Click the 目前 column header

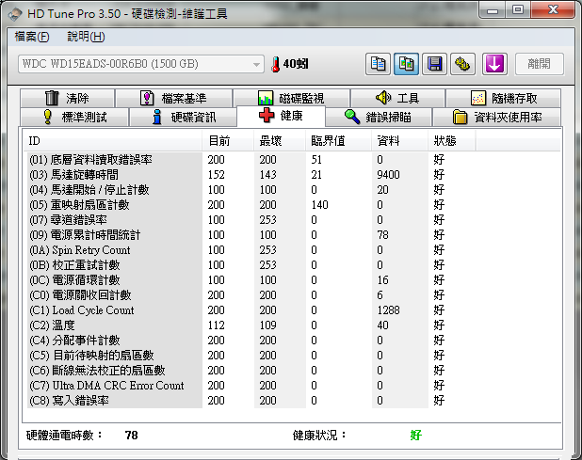click(228, 141)
